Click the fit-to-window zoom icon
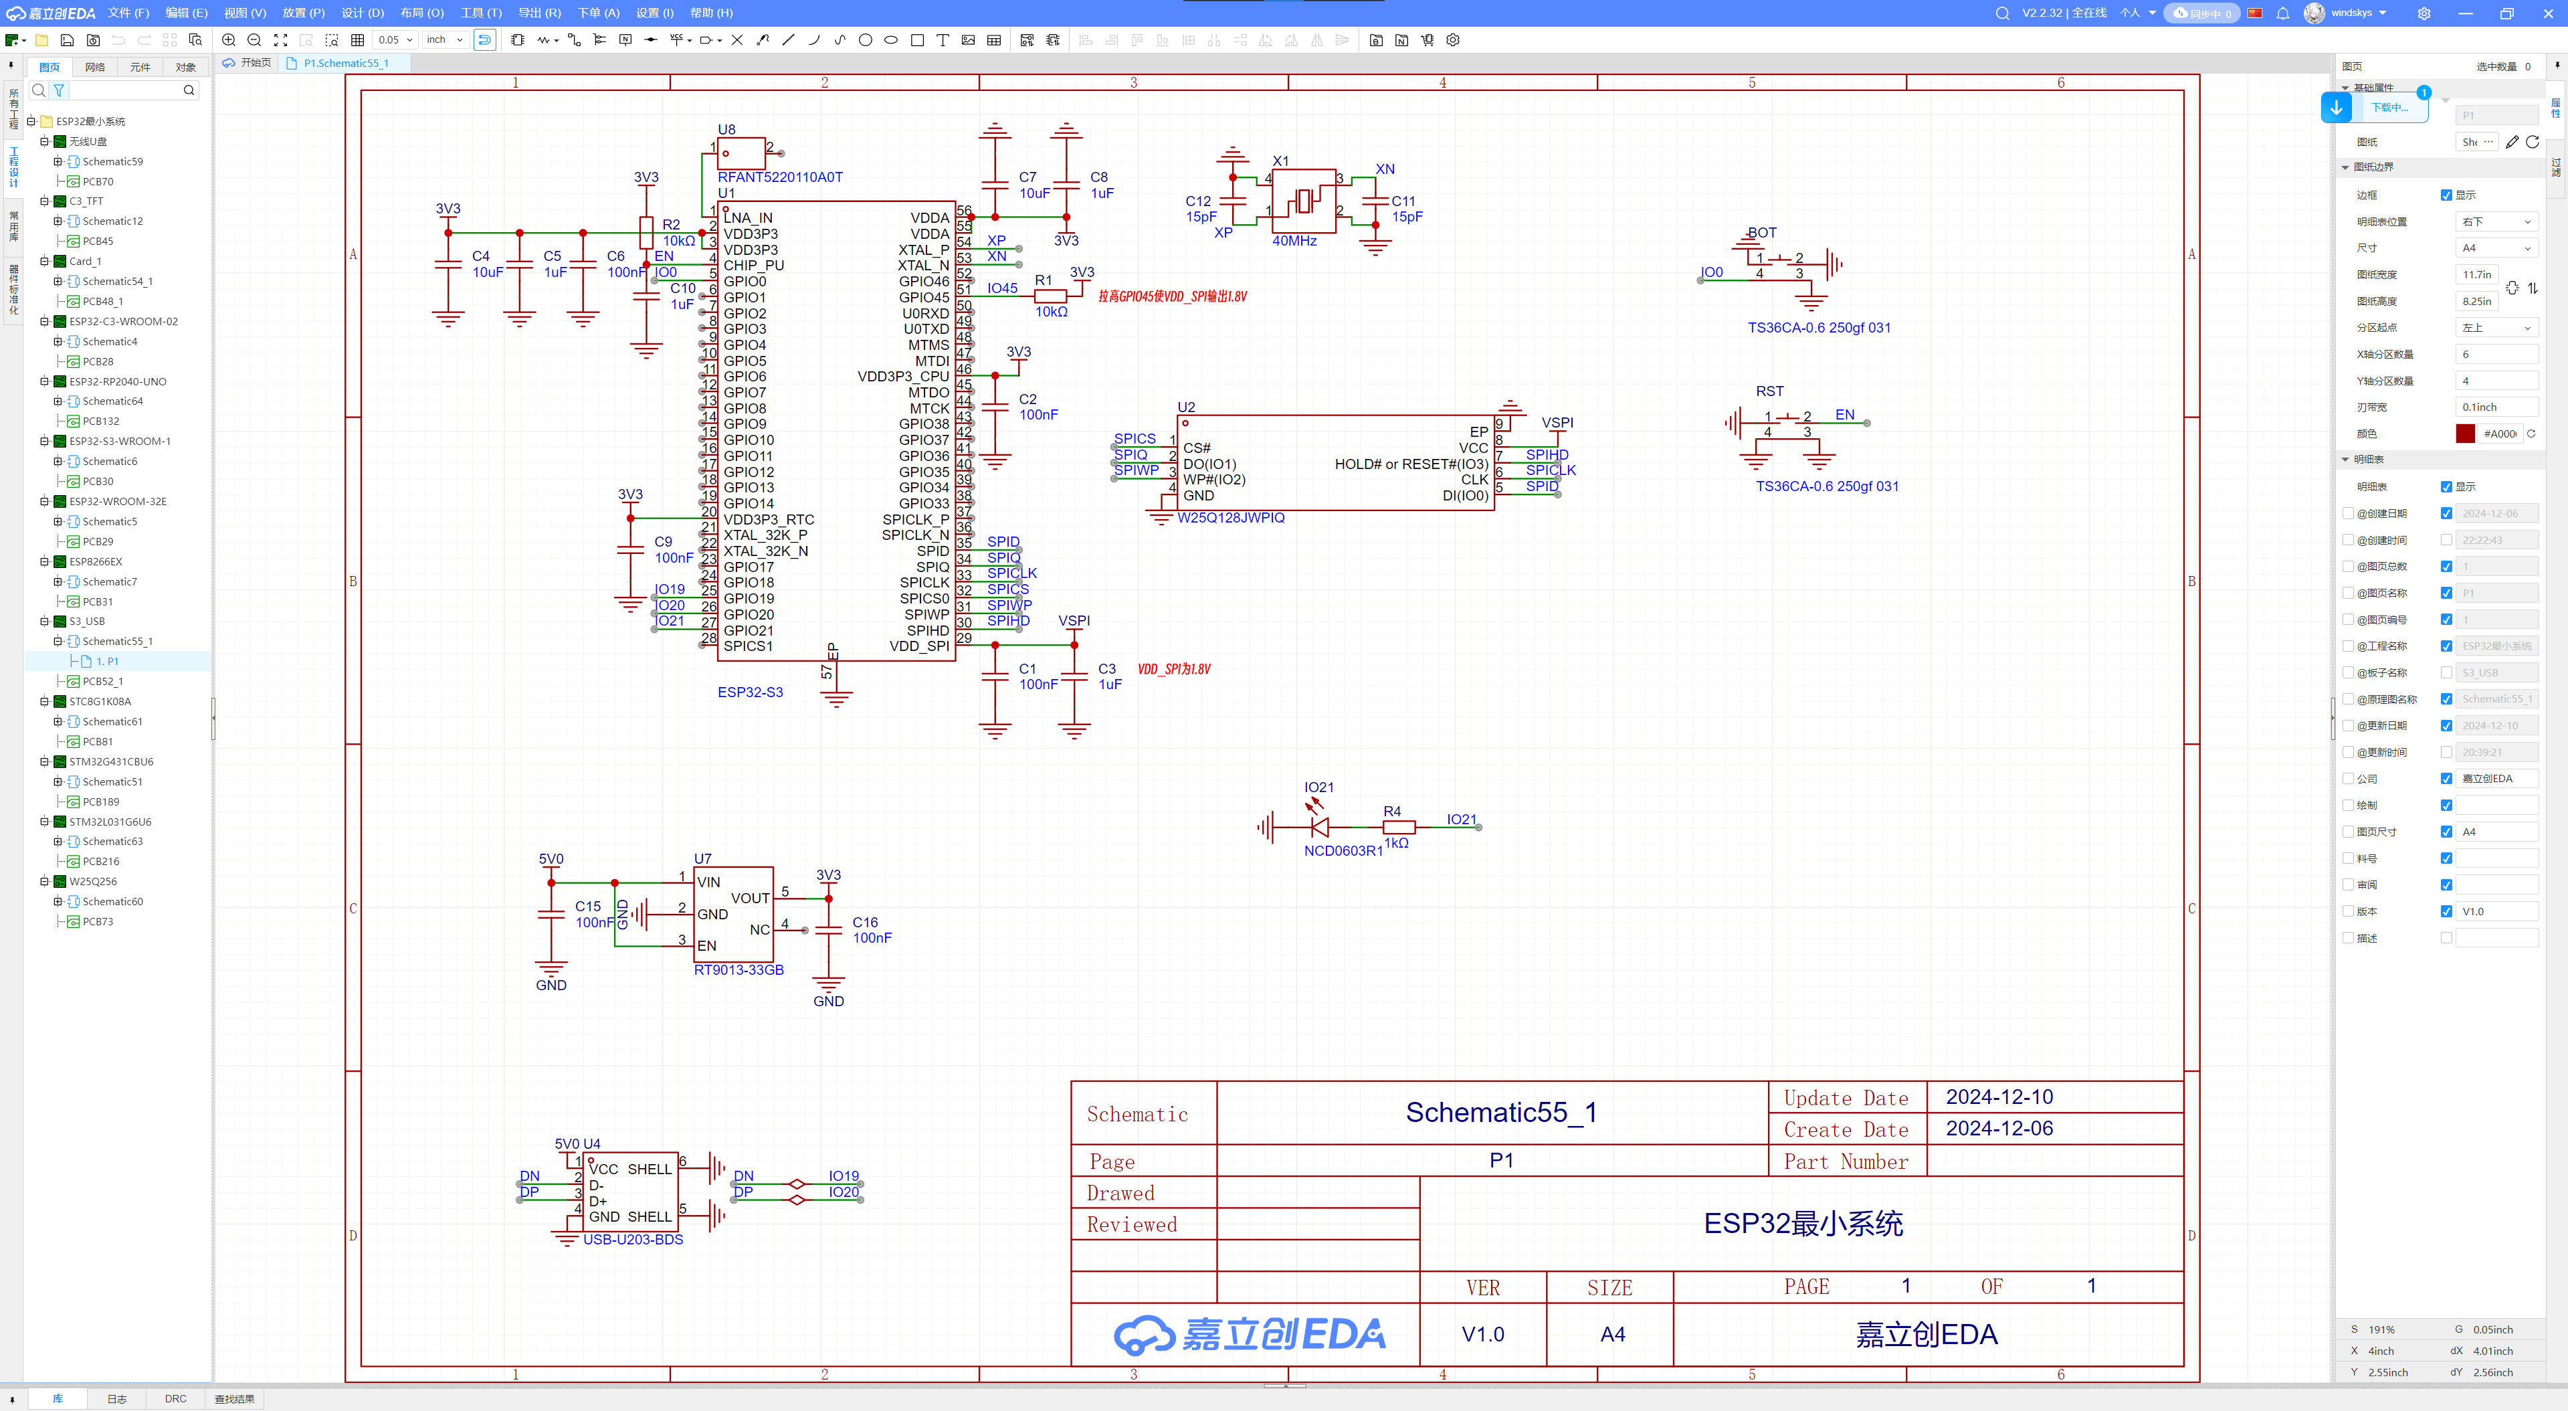This screenshot has width=2568, height=1411. coord(280,40)
